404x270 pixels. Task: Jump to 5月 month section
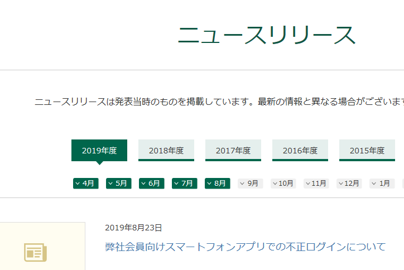119,184
